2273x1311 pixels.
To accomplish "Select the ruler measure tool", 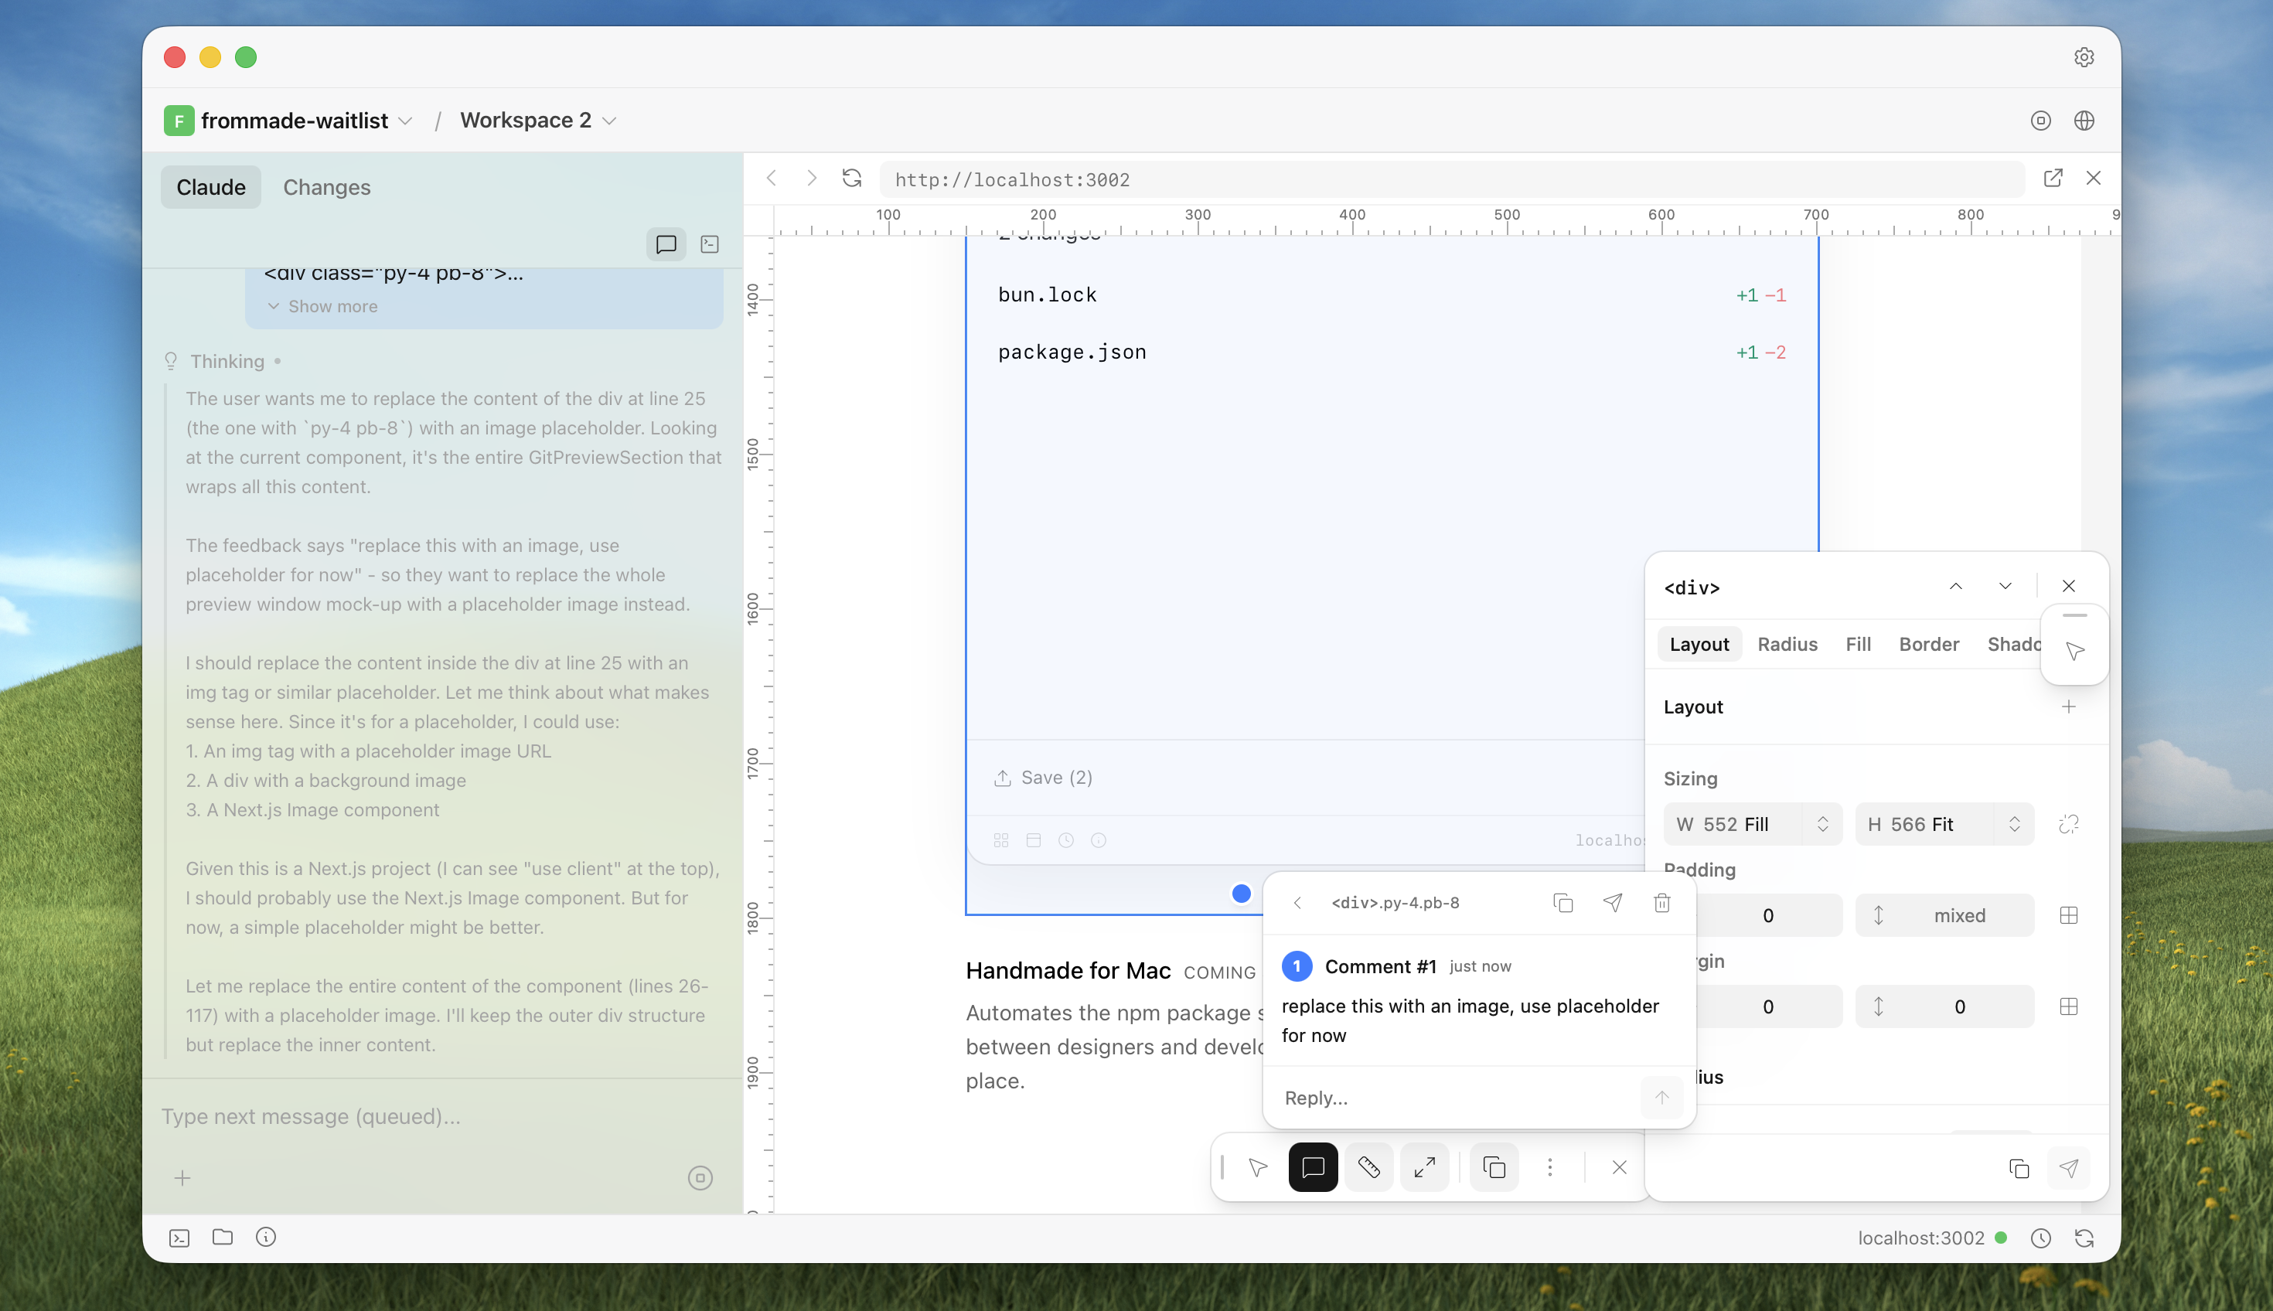I will [x=1369, y=1168].
